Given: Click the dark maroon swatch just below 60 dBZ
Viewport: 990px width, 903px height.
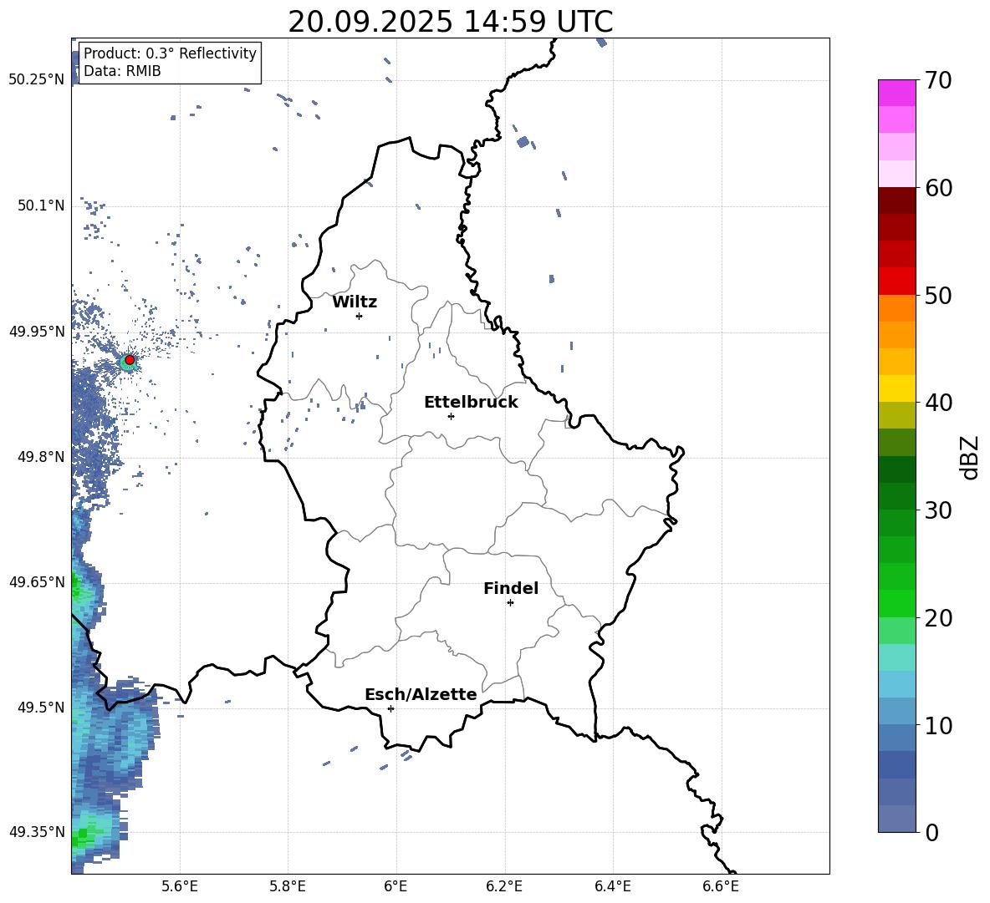Looking at the screenshot, I should pyautogui.click(x=896, y=200).
